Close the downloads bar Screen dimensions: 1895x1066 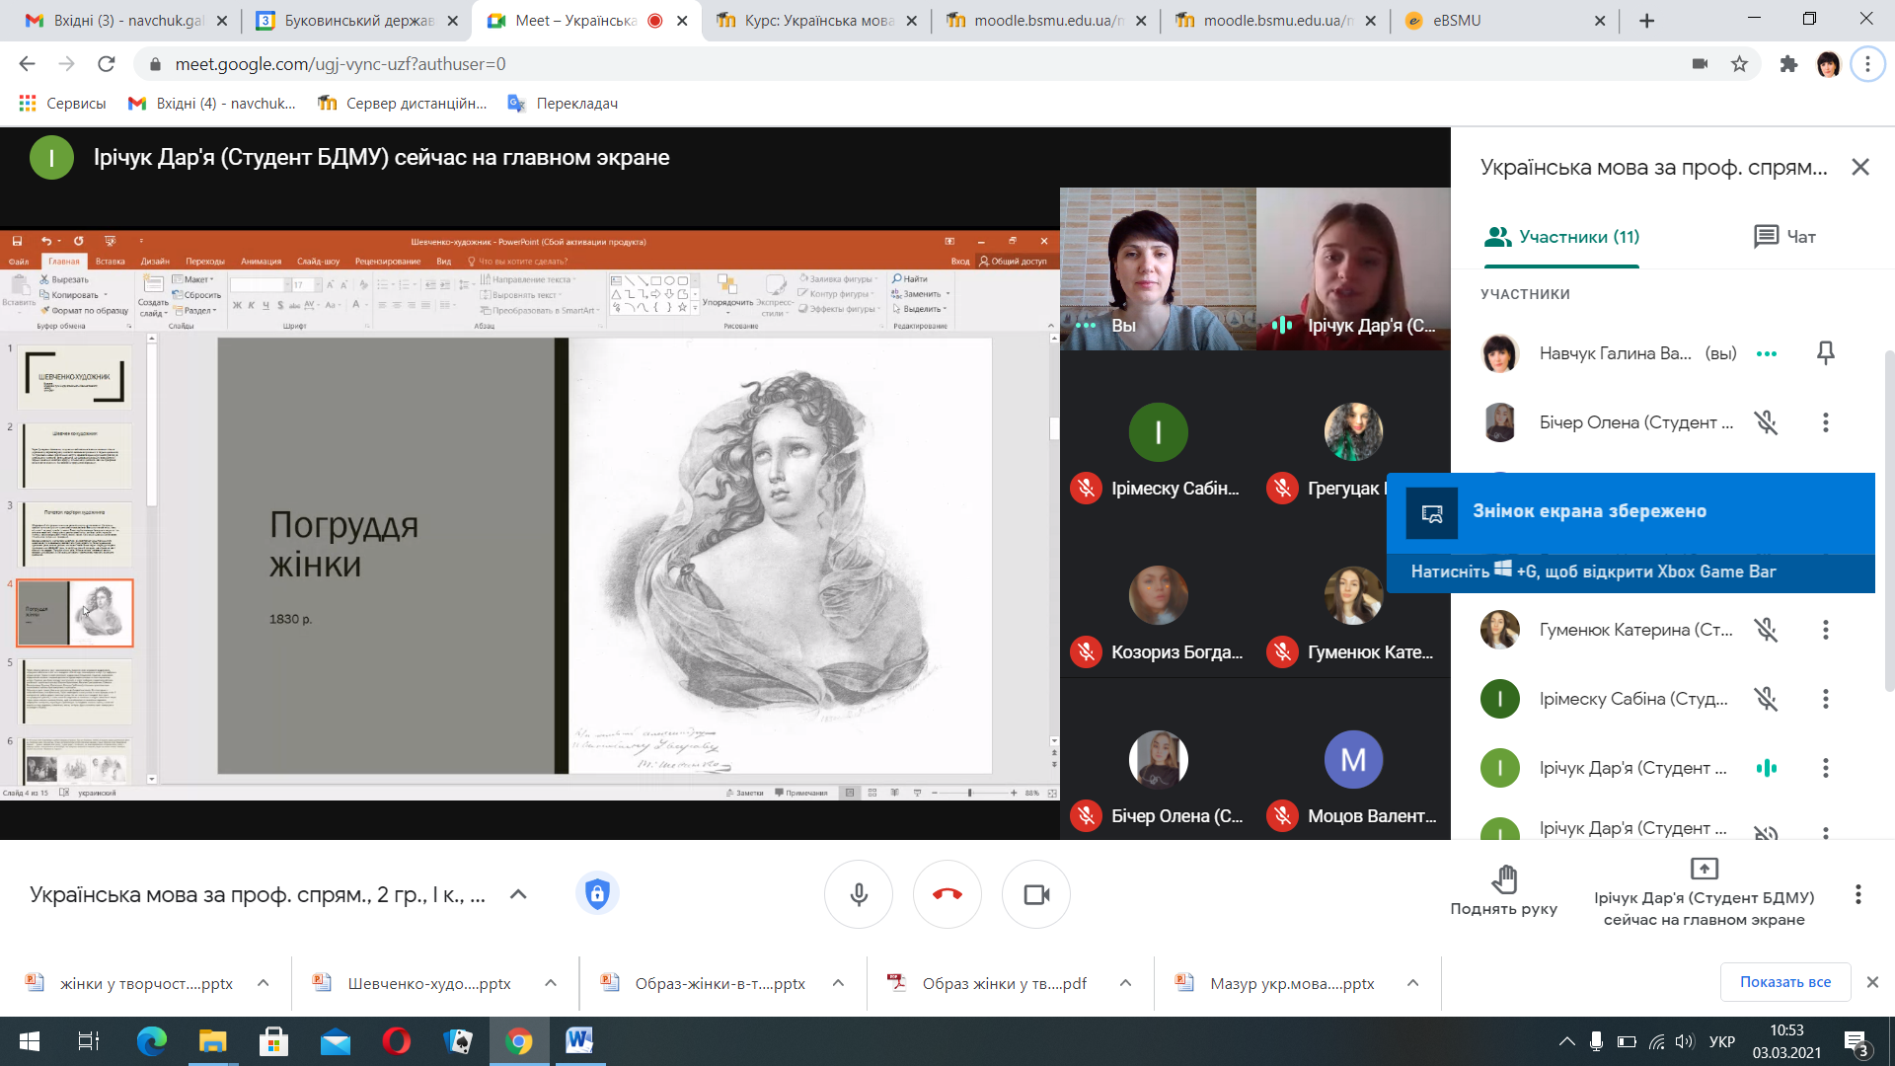click(1872, 982)
